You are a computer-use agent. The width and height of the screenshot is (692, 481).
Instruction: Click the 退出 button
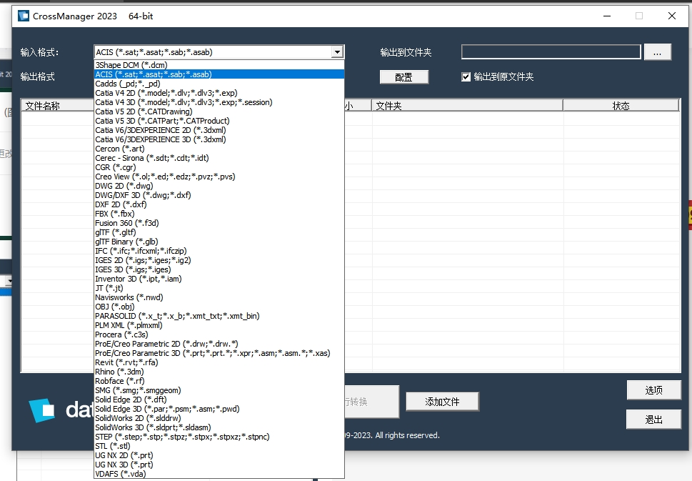pos(653,419)
